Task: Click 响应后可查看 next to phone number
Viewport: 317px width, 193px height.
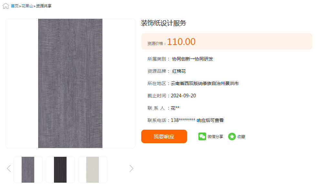Action: pos(210,120)
